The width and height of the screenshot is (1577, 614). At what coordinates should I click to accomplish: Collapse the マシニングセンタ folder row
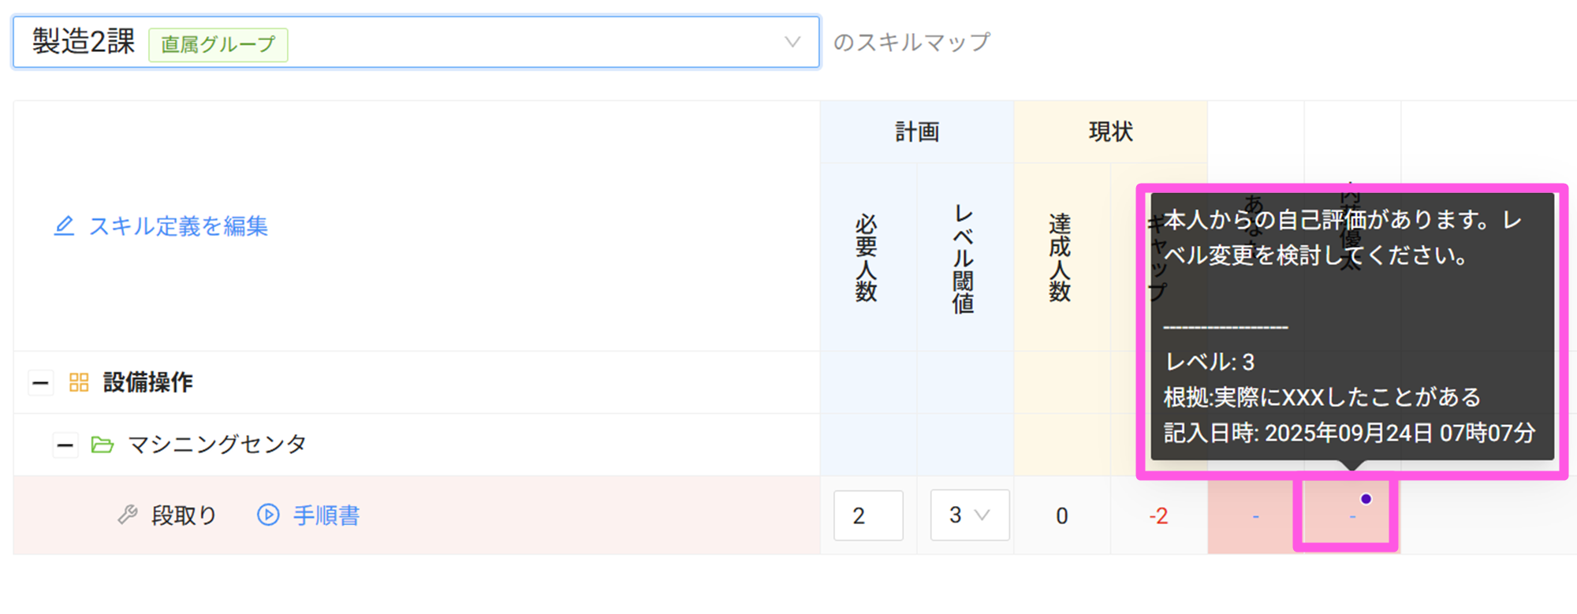point(65,446)
